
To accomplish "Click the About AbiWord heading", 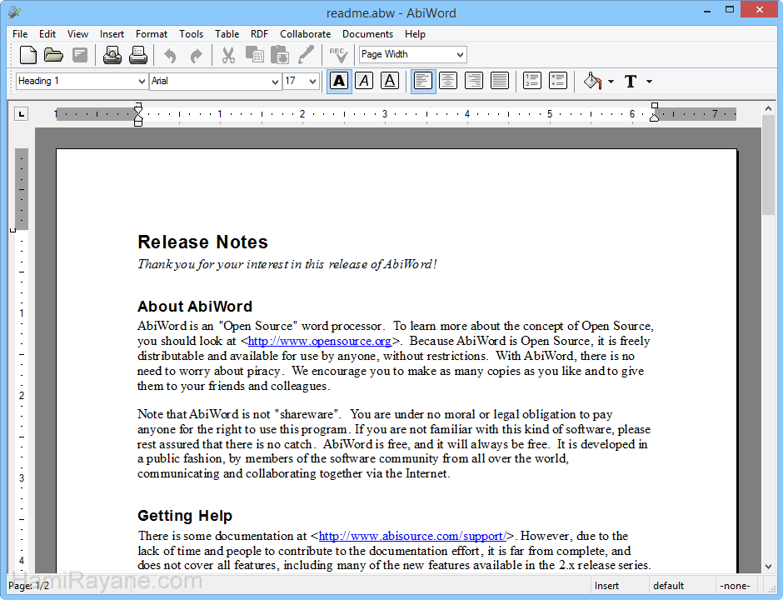I will point(195,306).
